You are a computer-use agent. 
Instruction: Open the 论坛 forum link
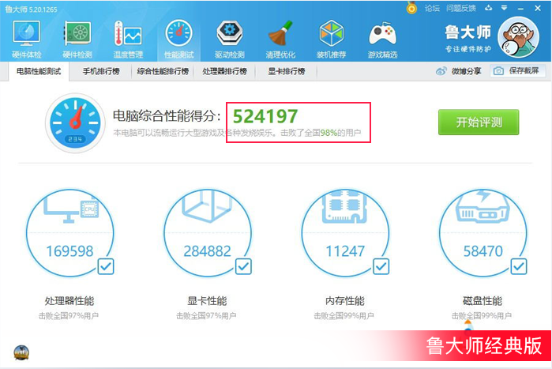[x=432, y=8]
